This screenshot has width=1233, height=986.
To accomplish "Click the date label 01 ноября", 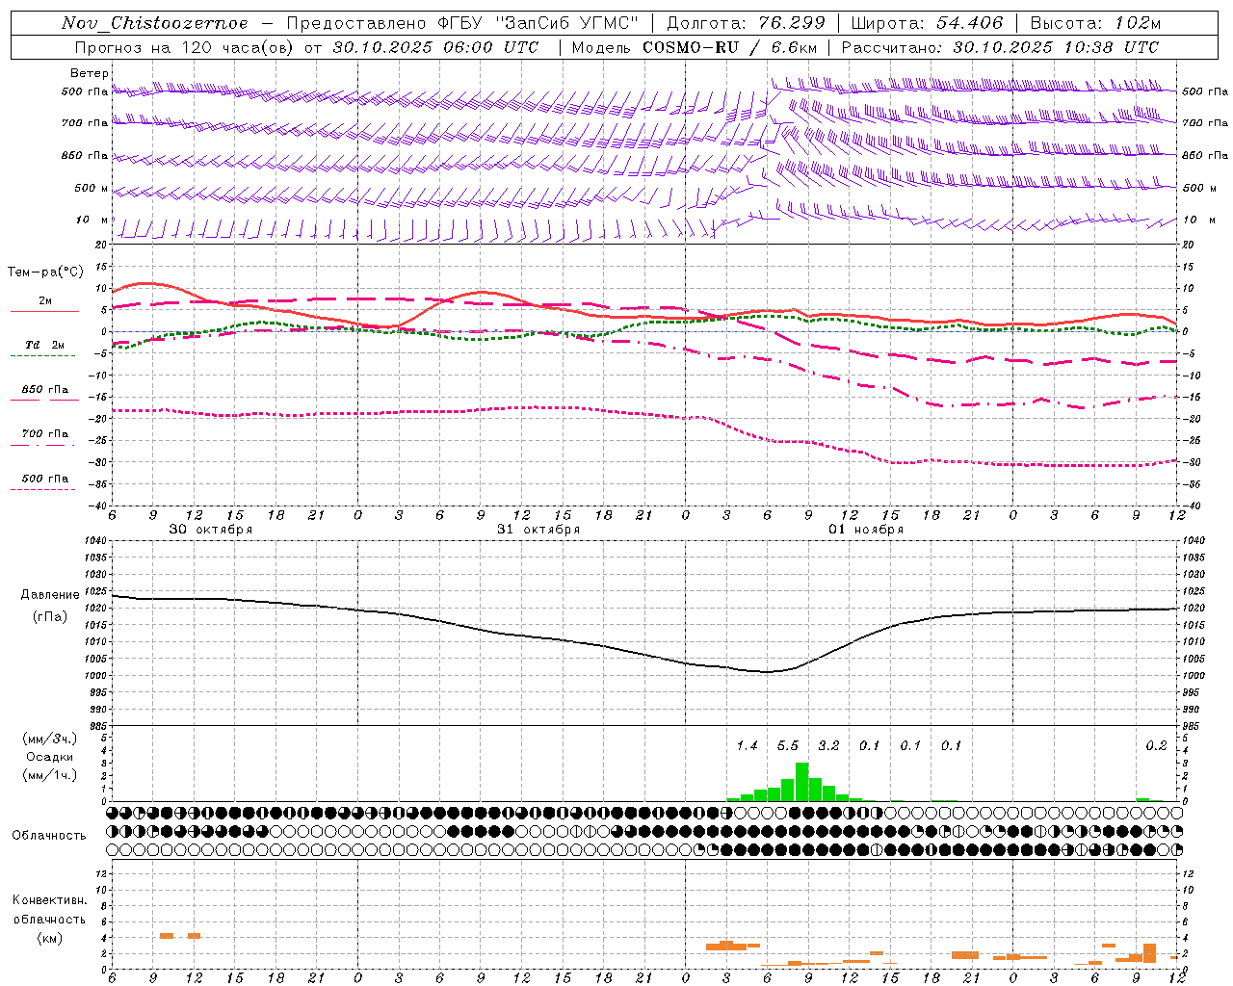I will click(x=866, y=530).
